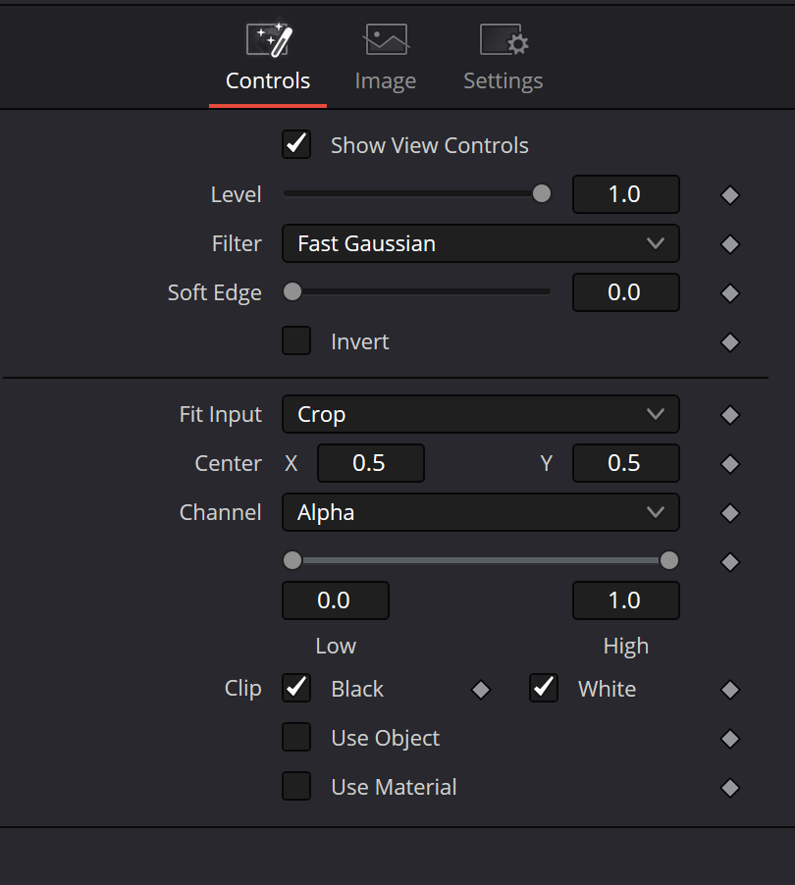Open the Channel dropdown showing Alpha
This screenshot has width=795, height=885.
(x=481, y=512)
